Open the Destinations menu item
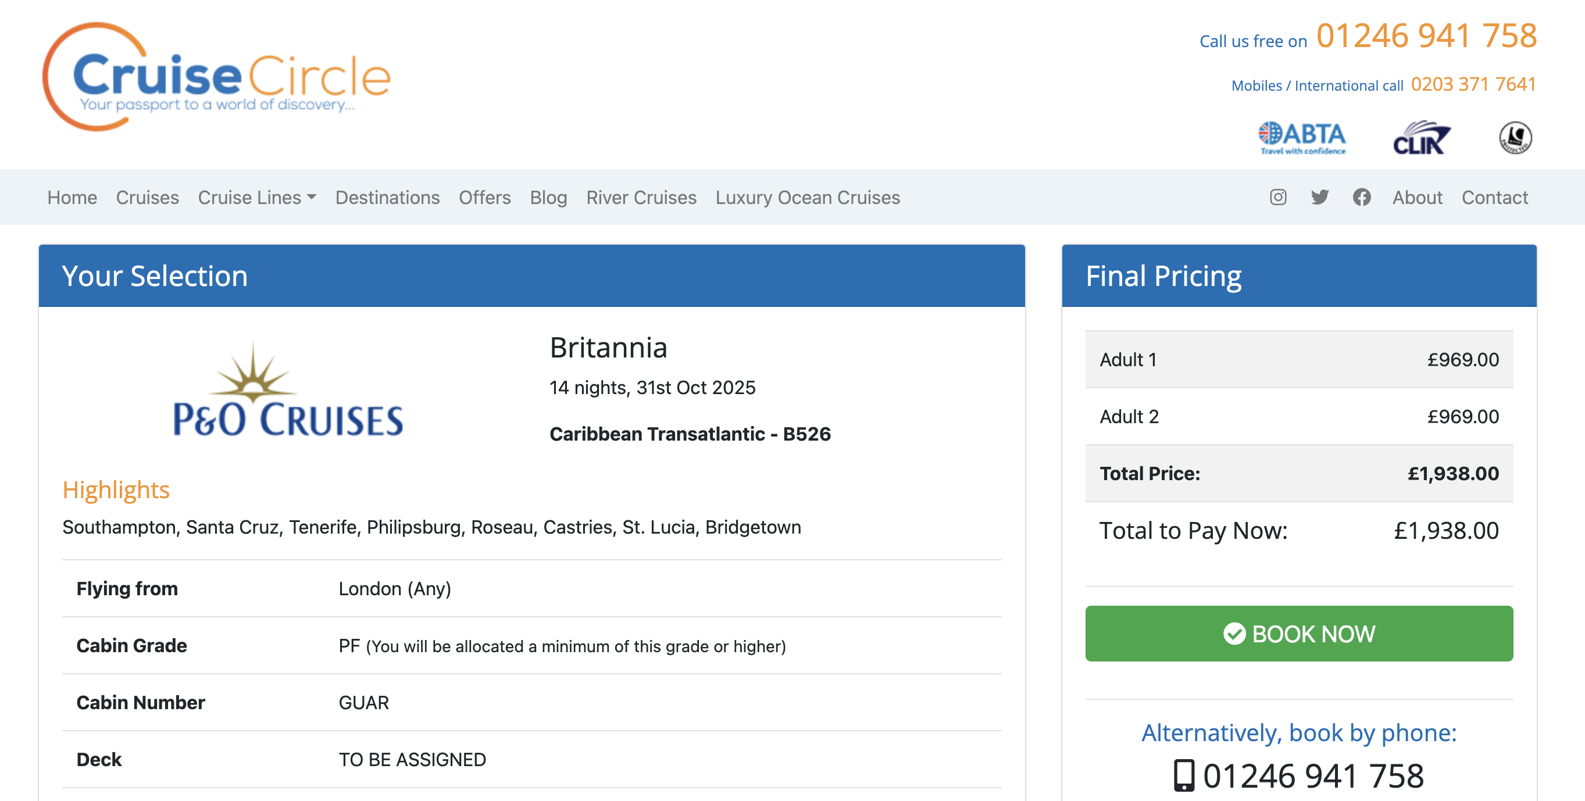 [x=388, y=198]
